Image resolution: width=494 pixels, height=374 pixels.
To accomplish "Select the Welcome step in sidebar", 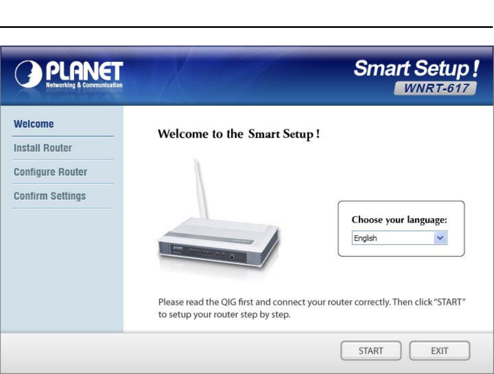I will pyautogui.click(x=34, y=124).
